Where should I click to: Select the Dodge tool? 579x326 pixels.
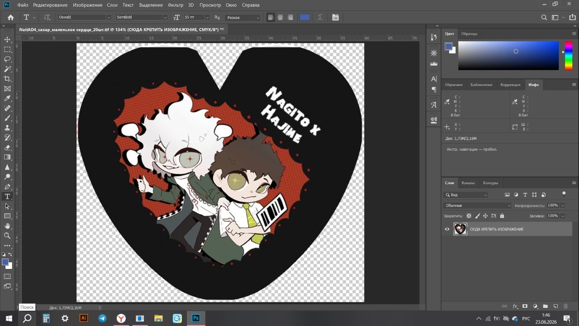coord(7,177)
